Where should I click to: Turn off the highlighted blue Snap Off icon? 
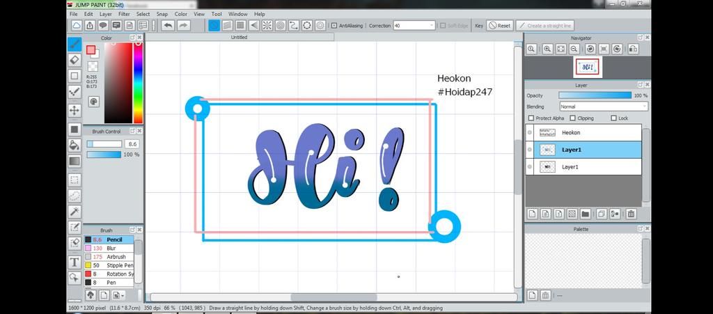point(214,26)
